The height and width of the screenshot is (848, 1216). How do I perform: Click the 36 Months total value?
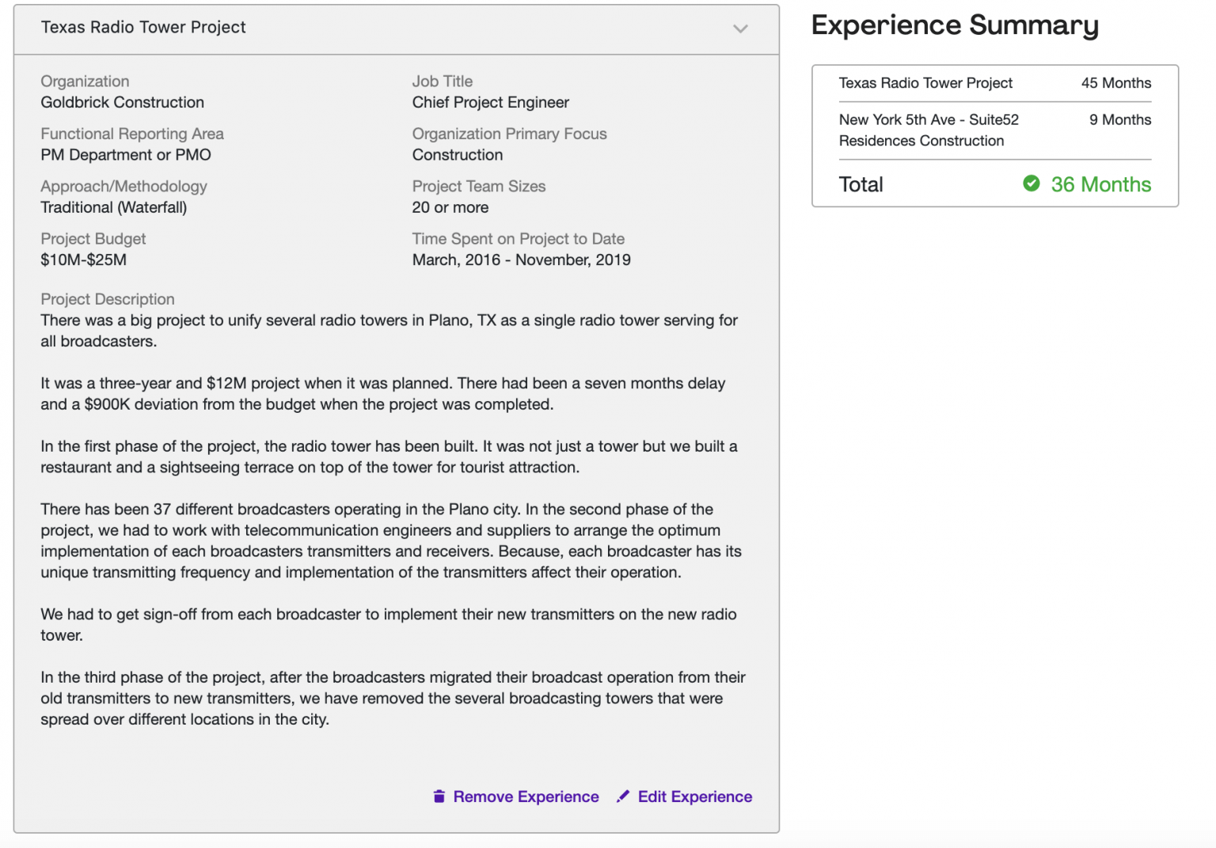1100,184
